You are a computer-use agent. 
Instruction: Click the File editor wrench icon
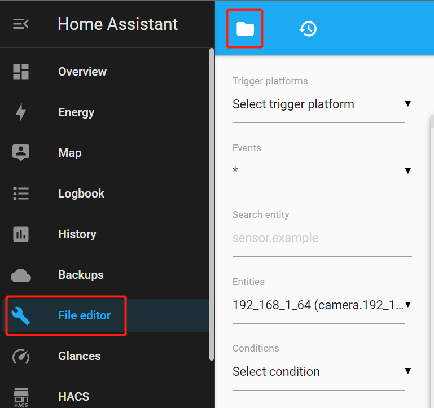[21, 316]
